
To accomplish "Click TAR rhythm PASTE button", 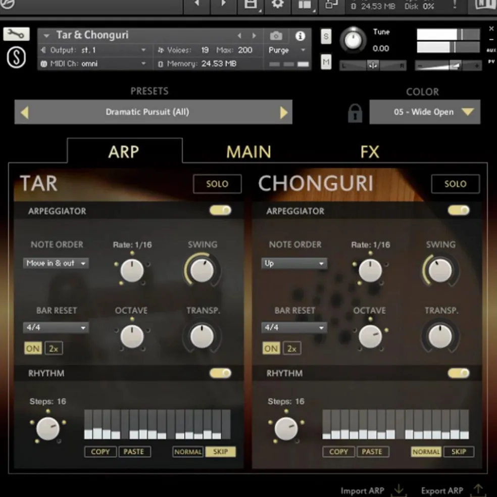I will (134, 452).
